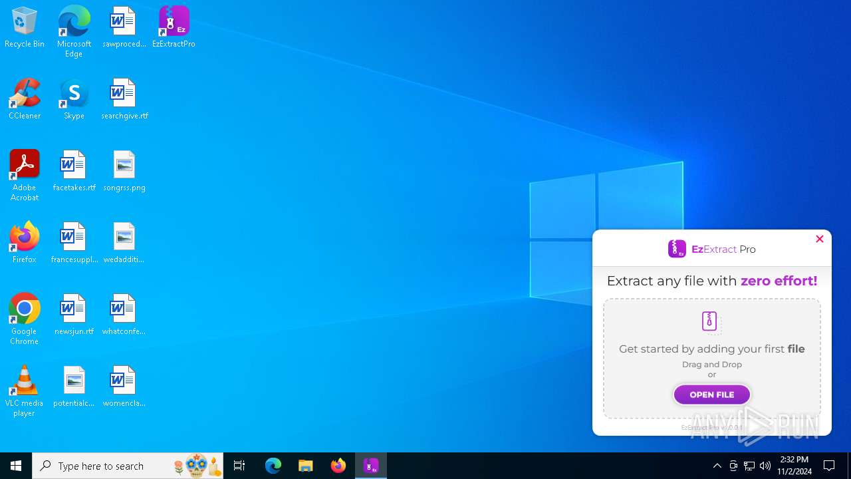This screenshot has width=851, height=479.
Task: Select the potentialc... image file icon
Action: 74,387
